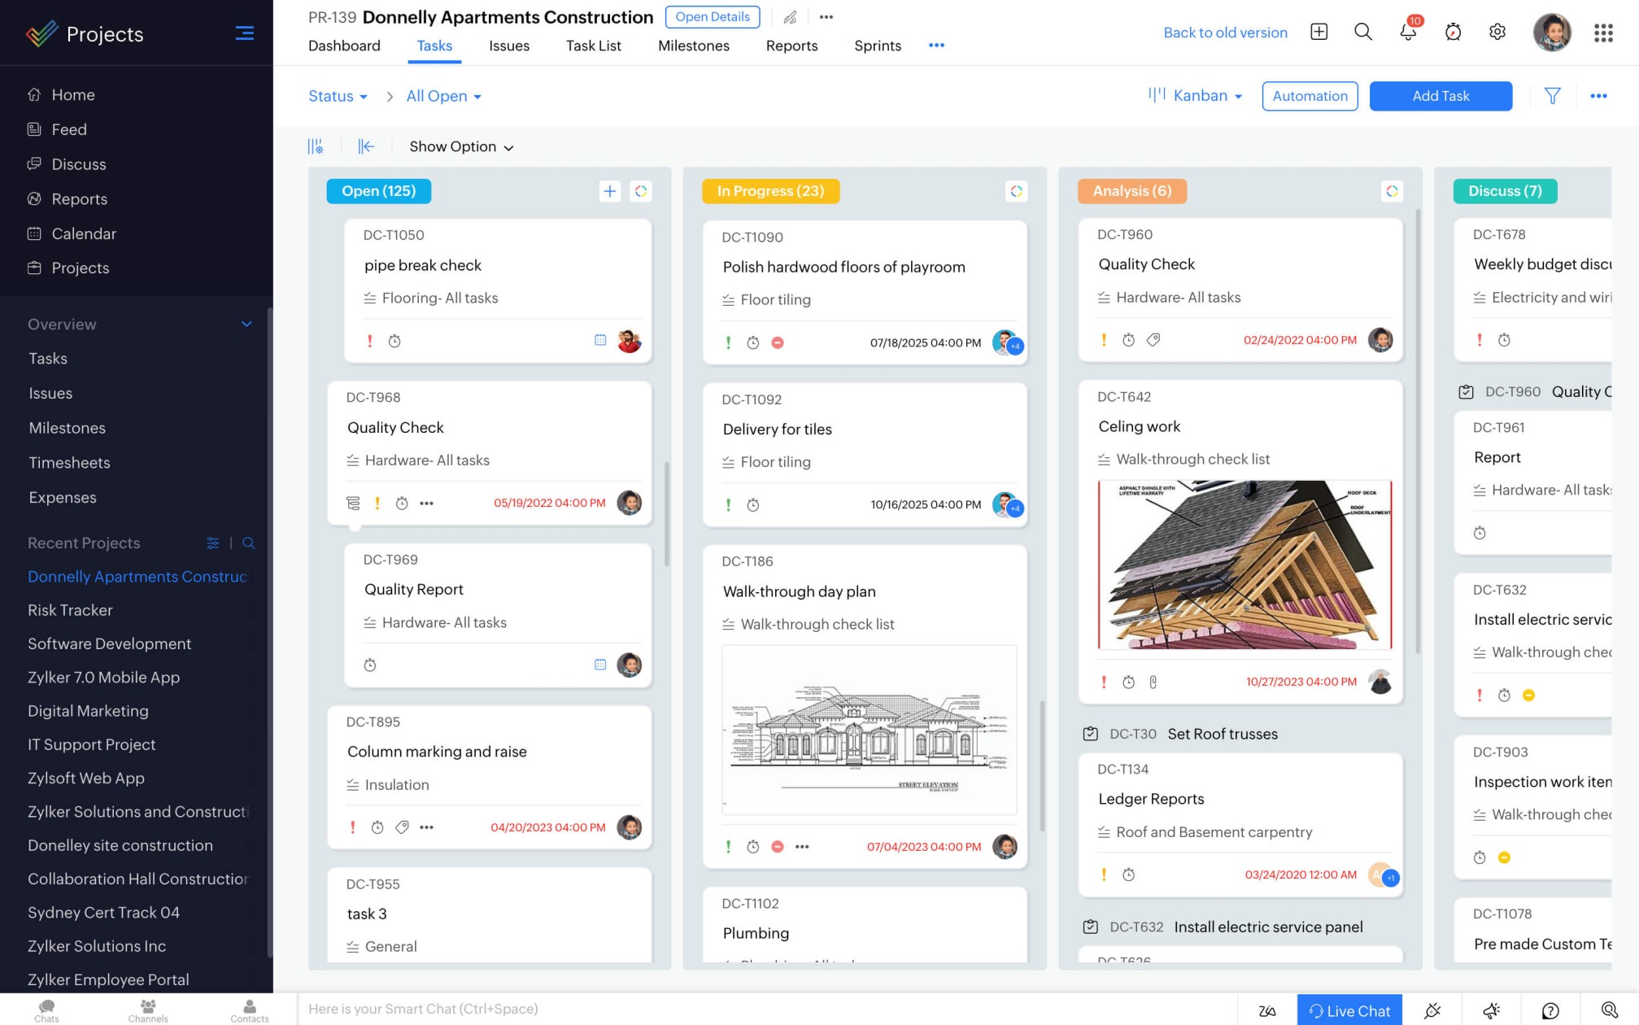Open the Sprints tab
Screen dimensions: 1639x1025
coord(877,46)
